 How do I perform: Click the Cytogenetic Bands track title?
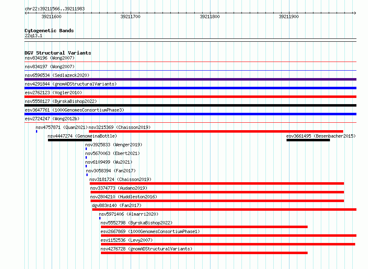point(49,31)
